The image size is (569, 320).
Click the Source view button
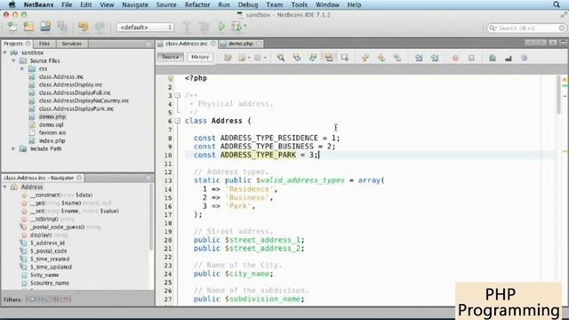(x=170, y=57)
